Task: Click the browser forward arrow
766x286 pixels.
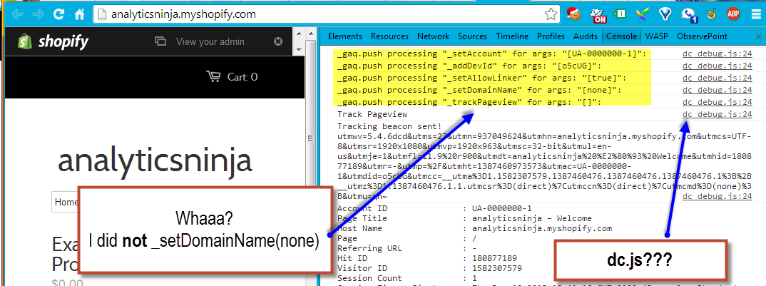Action: (x=38, y=14)
